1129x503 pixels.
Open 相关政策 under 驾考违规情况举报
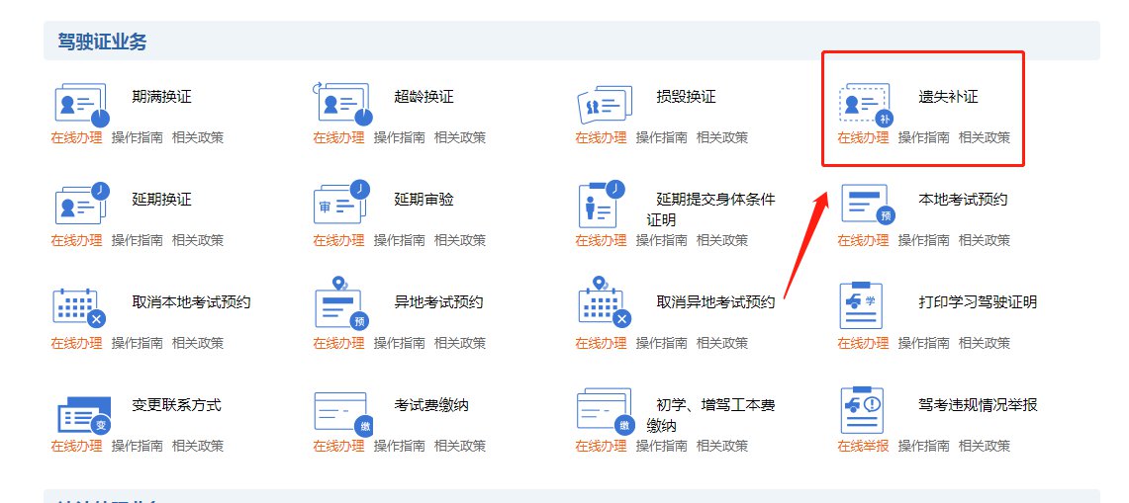tap(985, 446)
